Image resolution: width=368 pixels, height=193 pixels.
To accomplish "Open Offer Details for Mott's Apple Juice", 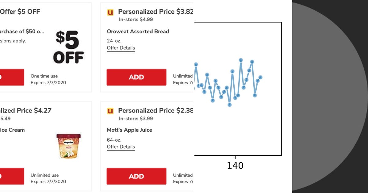I will 121,147.
